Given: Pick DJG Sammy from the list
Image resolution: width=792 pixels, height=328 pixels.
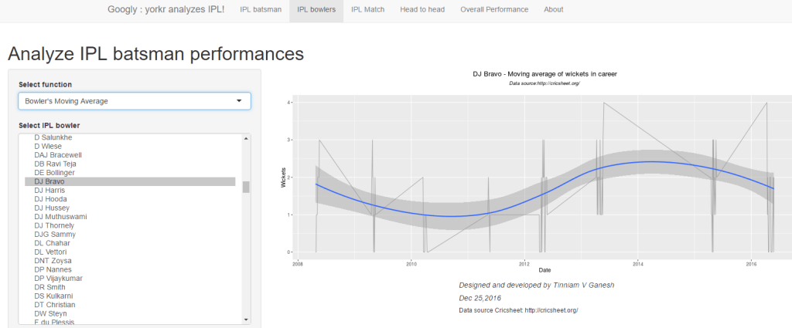Looking at the screenshot, I should point(55,234).
